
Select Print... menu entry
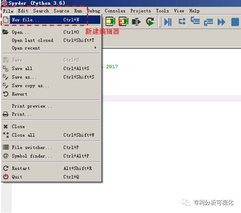(51, 114)
